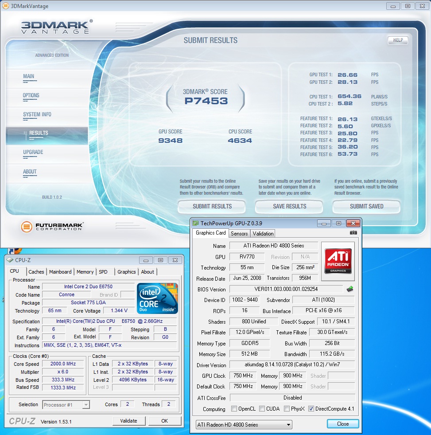Click the SUBMIT RESULTS button
The image size is (431, 435).
click(212, 206)
